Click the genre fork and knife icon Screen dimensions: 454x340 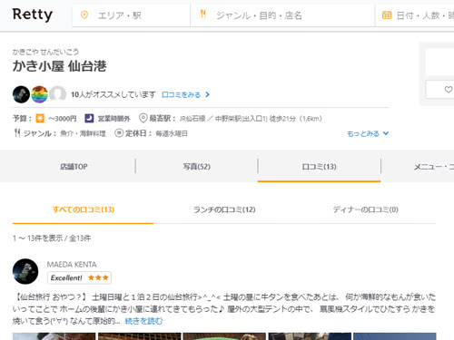17,133
